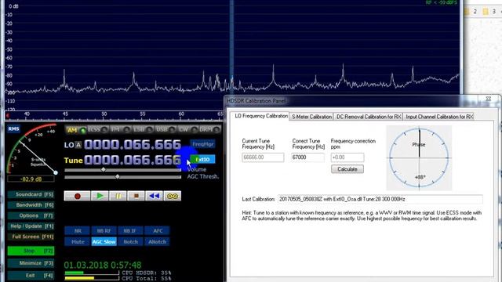Screen dimensions: 502x282
Task: Click the green play button
Action: tap(100, 196)
